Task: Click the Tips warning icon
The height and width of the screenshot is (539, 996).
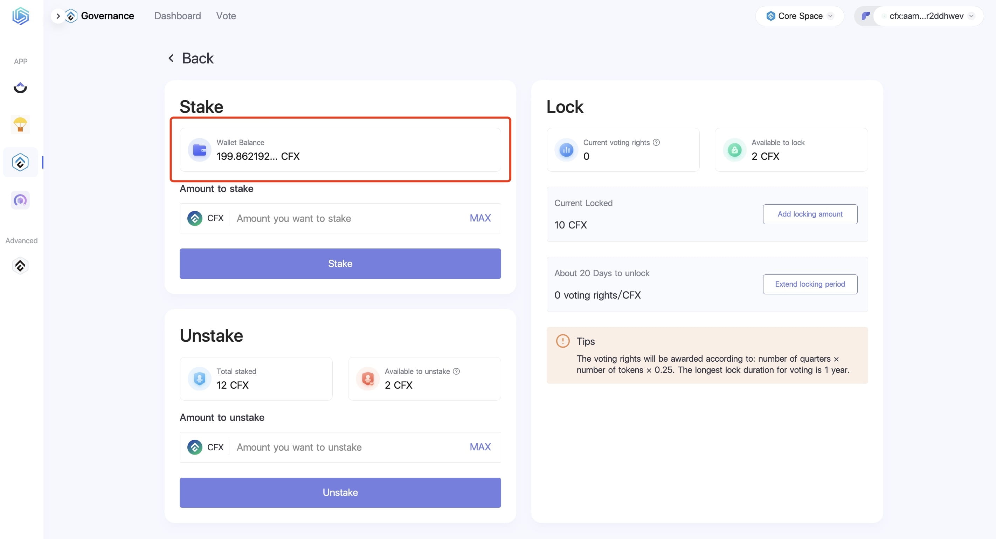Action: coord(562,341)
